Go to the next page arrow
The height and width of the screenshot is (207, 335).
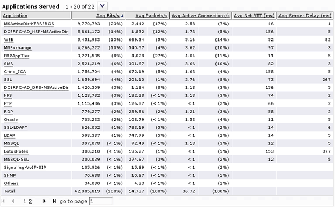coord(44,201)
